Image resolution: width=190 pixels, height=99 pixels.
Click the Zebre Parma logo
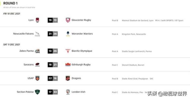coord(37,51)
